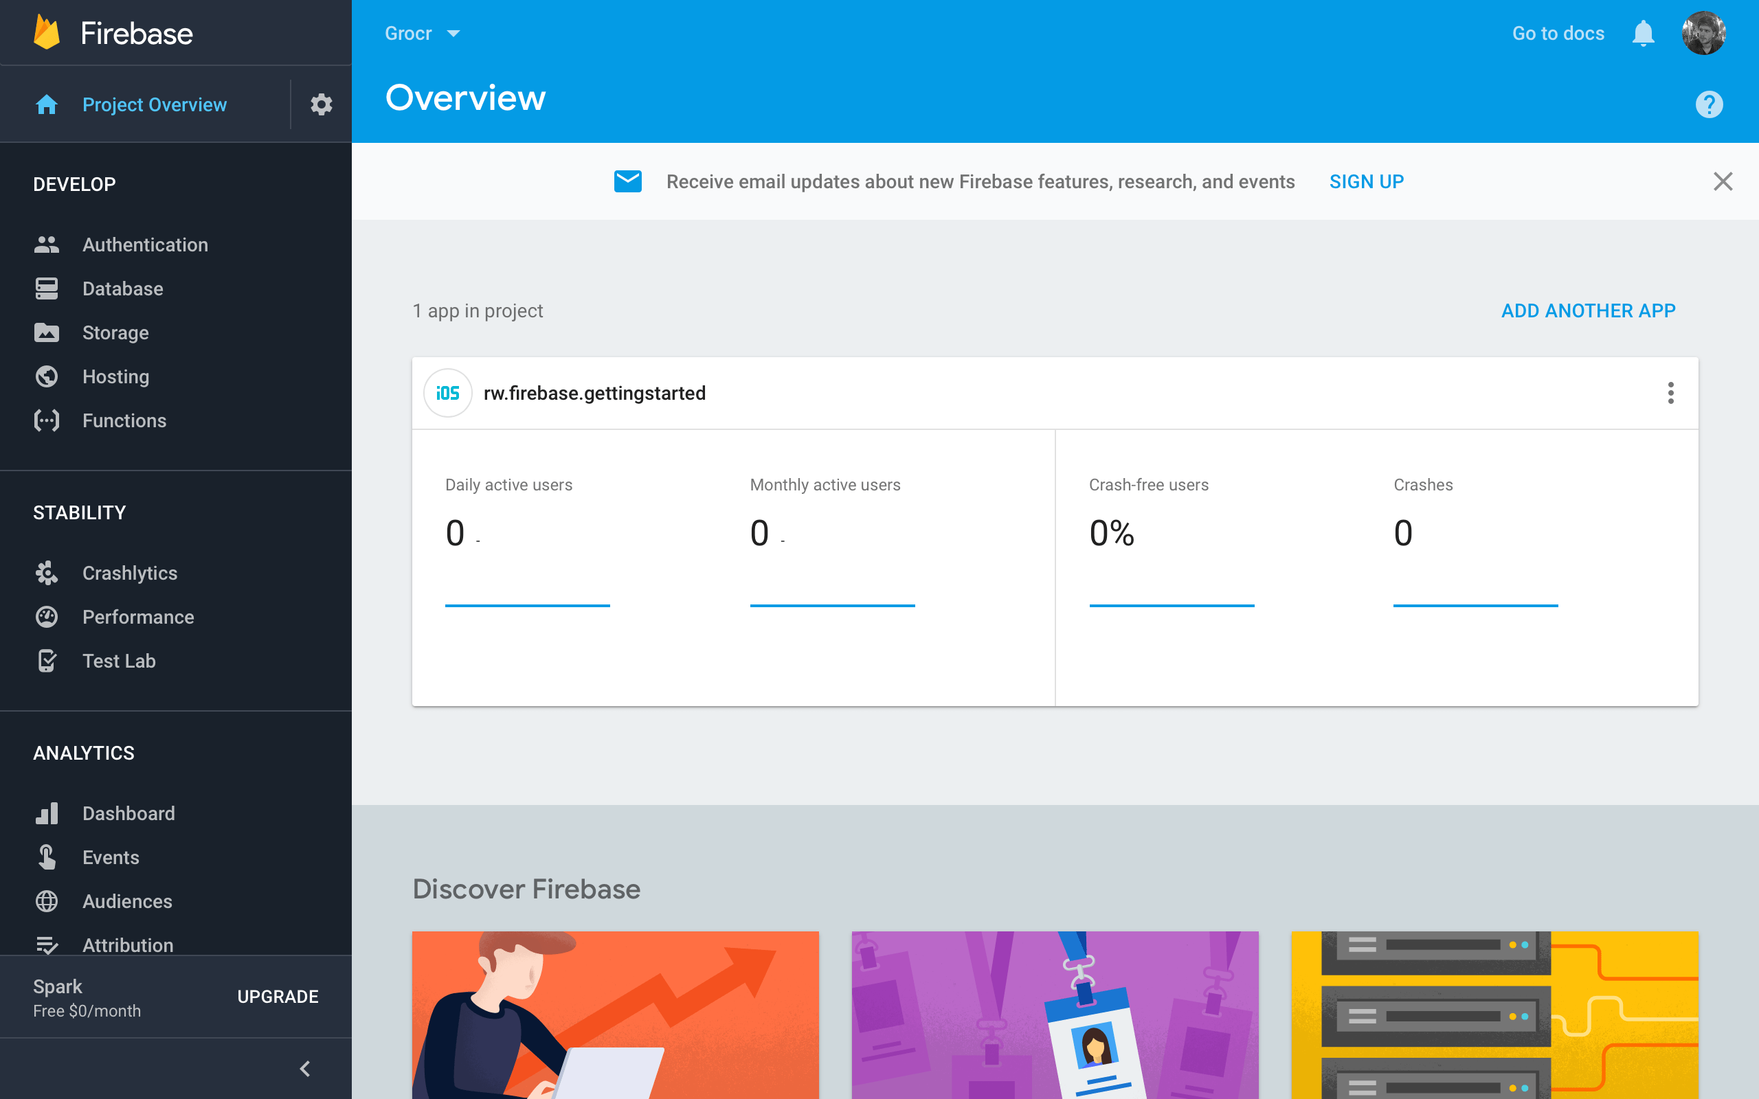Screen dimensions: 1759x1099
Task: Open the help question mark
Action: [1710, 104]
